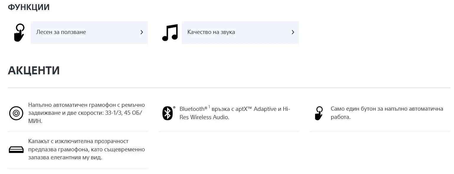Screen dimensions: 454x174
Task: Click the ФУНКЦИИ section heading
Action: 29,7
